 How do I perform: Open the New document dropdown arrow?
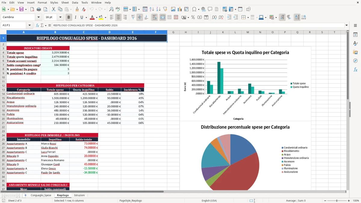coord(8,10)
